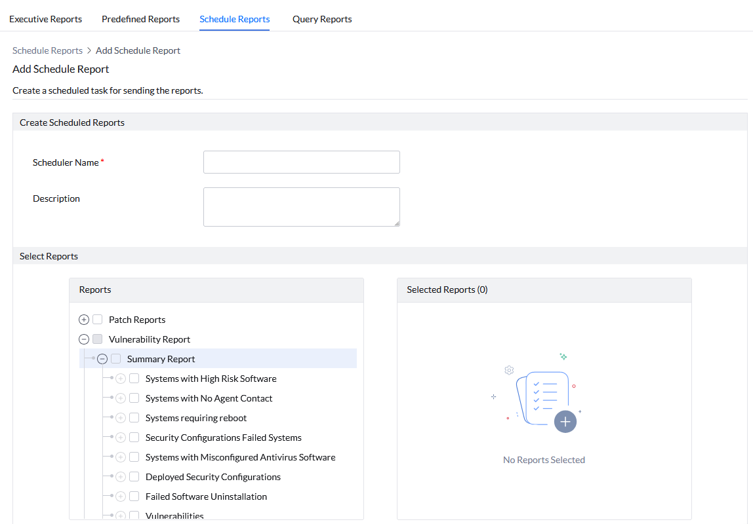This screenshot has height=524, width=753.
Task: Enable the Vulnerability Report checkbox
Action: coord(97,339)
